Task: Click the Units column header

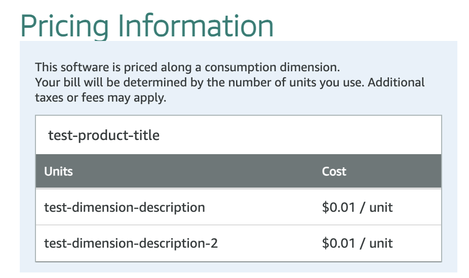Action: tap(58, 171)
